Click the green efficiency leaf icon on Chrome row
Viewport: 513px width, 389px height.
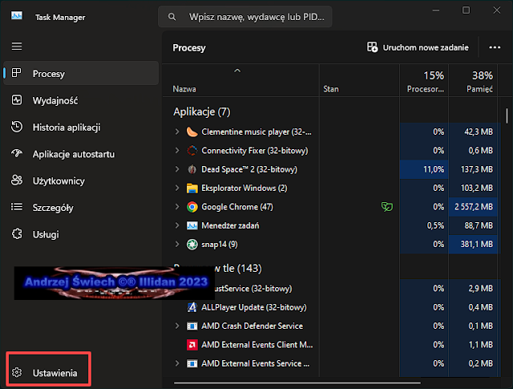(386, 207)
